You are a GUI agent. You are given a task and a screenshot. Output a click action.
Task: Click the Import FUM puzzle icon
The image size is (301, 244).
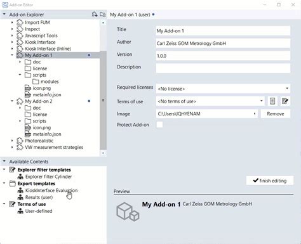20,22
